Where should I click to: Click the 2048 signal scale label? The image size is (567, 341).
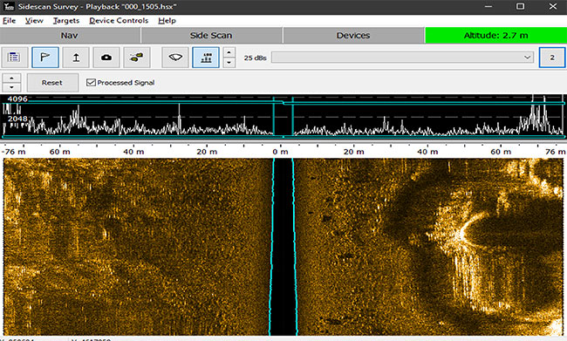(x=17, y=119)
